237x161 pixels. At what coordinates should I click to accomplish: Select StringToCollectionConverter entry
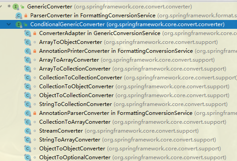[76, 104]
